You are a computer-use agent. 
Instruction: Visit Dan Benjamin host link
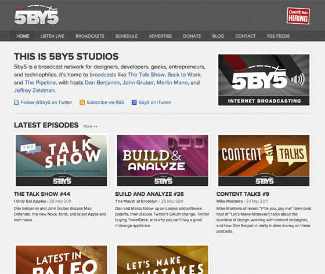click(x=102, y=82)
